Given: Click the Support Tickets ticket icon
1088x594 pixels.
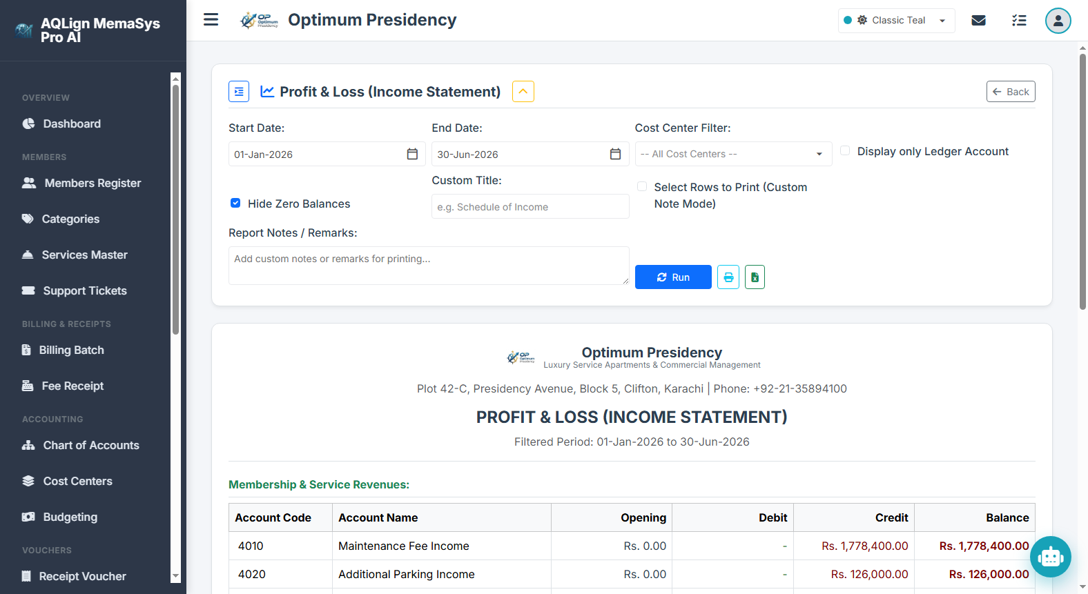Looking at the screenshot, I should (28, 290).
